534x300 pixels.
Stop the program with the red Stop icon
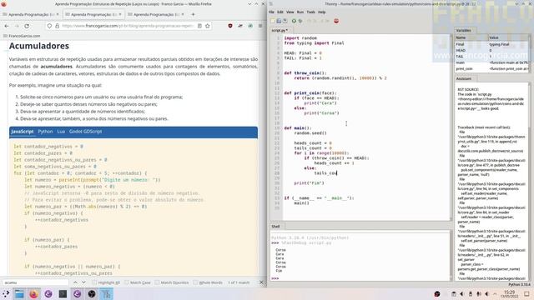pos(336,21)
